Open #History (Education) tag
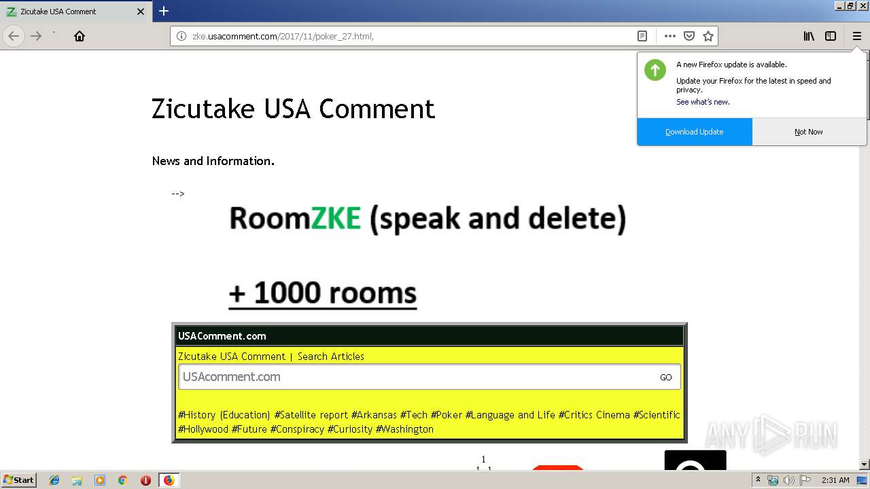Screen dimensions: 870x489 pyautogui.click(x=224, y=415)
